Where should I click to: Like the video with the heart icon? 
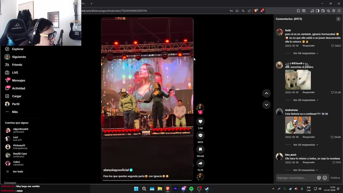[x=200, y=121]
